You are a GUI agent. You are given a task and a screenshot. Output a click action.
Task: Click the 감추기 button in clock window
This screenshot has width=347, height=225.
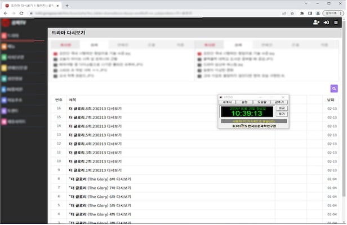(x=279, y=102)
